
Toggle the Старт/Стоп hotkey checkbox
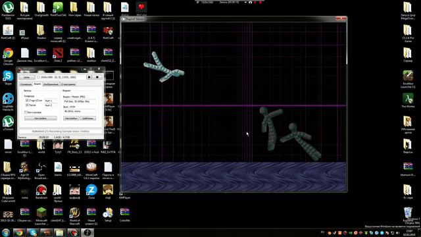[x=27, y=100]
